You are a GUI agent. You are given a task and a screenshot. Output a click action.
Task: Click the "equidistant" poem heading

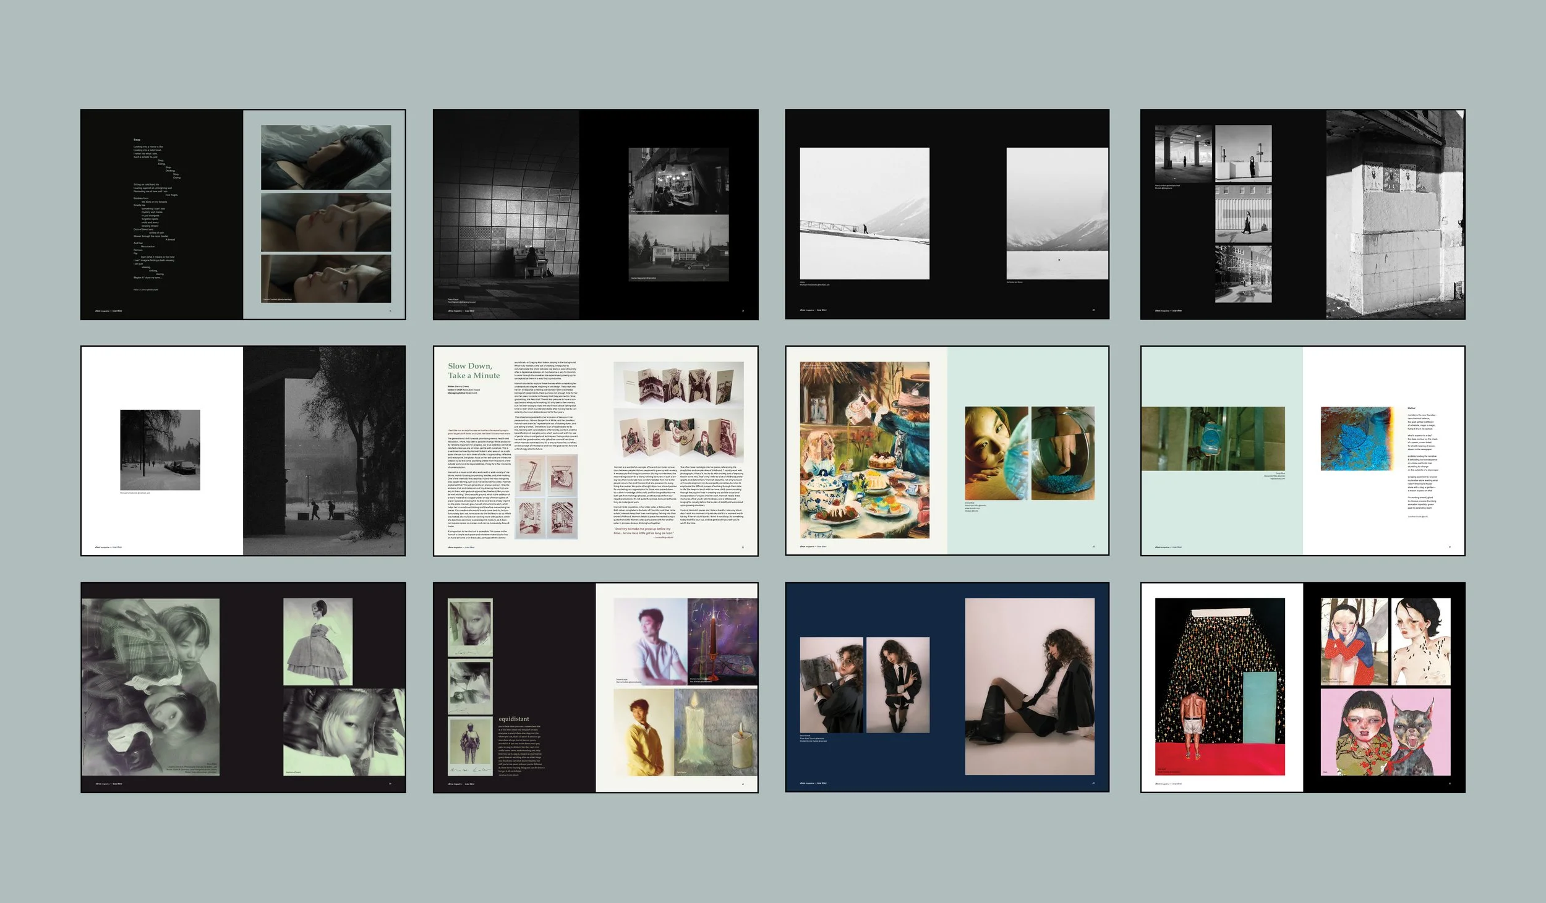514,719
